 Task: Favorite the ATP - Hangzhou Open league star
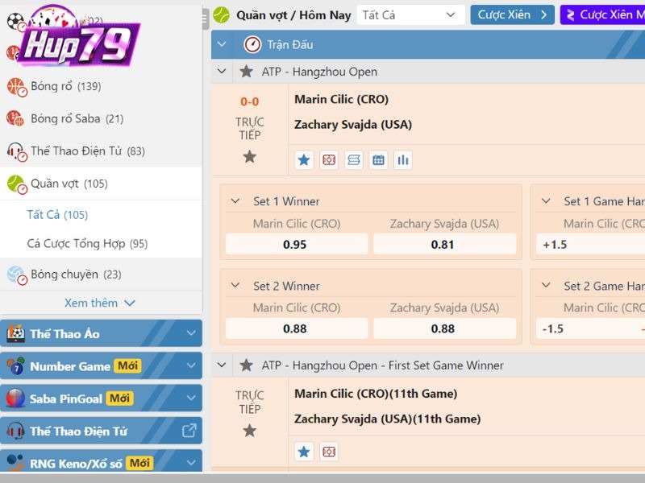click(246, 72)
